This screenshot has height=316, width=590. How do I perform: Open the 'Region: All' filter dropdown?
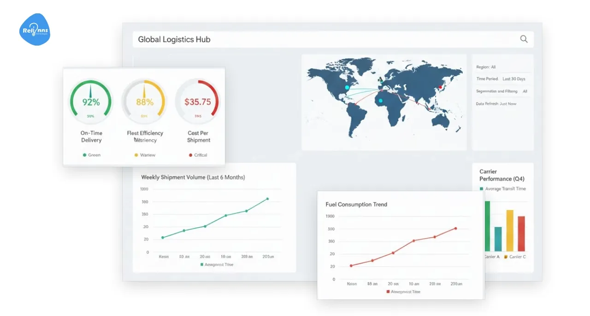pyautogui.click(x=487, y=67)
